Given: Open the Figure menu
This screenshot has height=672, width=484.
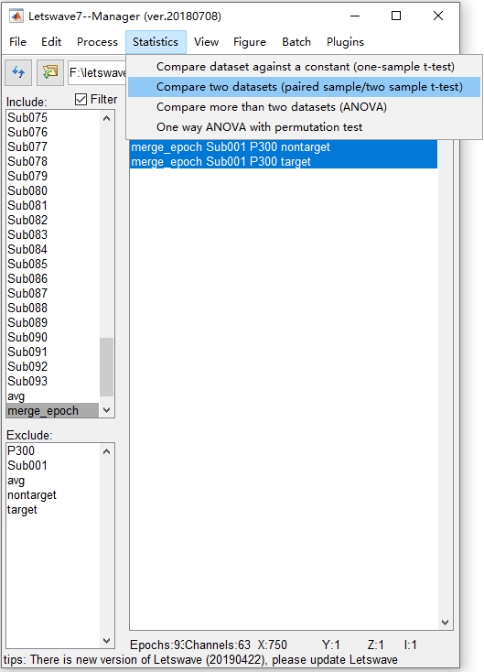Looking at the screenshot, I should 250,42.
